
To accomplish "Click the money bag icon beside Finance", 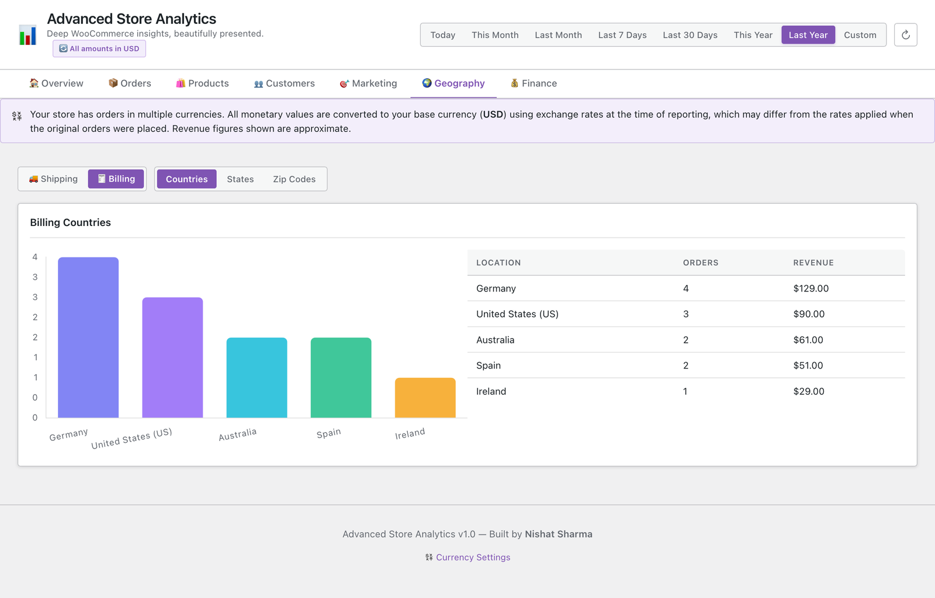I will pyautogui.click(x=515, y=84).
